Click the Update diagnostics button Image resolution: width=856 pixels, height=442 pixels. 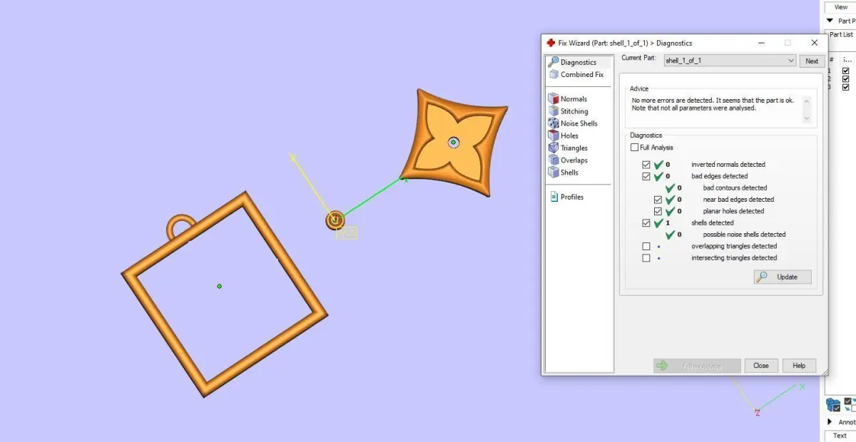coord(783,277)
